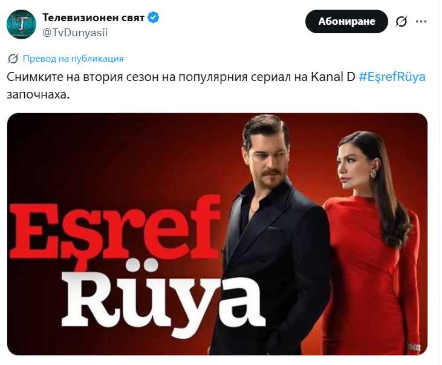
Task: Open the Eşref Rüya poster image
Action: pos(217,234)
